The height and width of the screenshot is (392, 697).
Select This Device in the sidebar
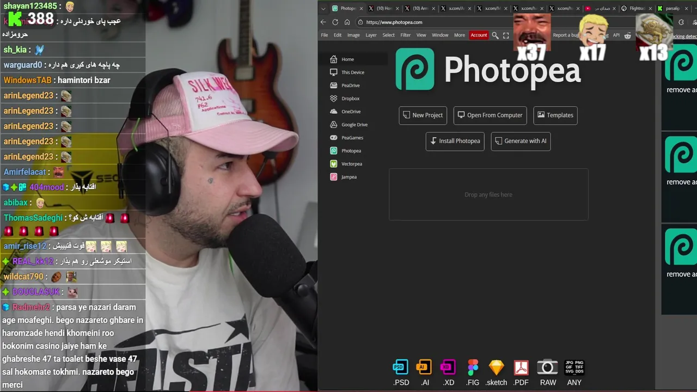click(x=352, y=72)
